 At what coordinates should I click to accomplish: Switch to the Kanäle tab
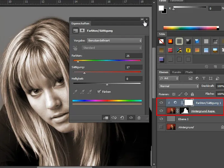coord(176,72)
